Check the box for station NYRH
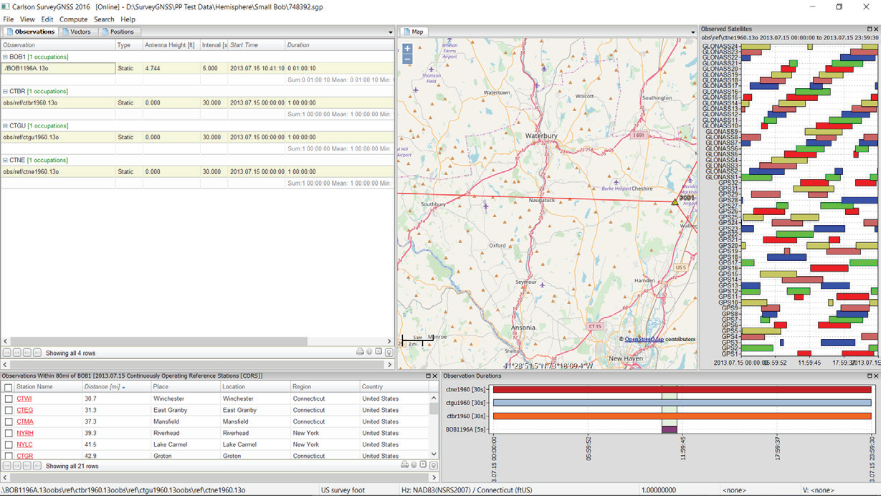Image resolution: width=881 pixels, height=496 pixels. 9,433
